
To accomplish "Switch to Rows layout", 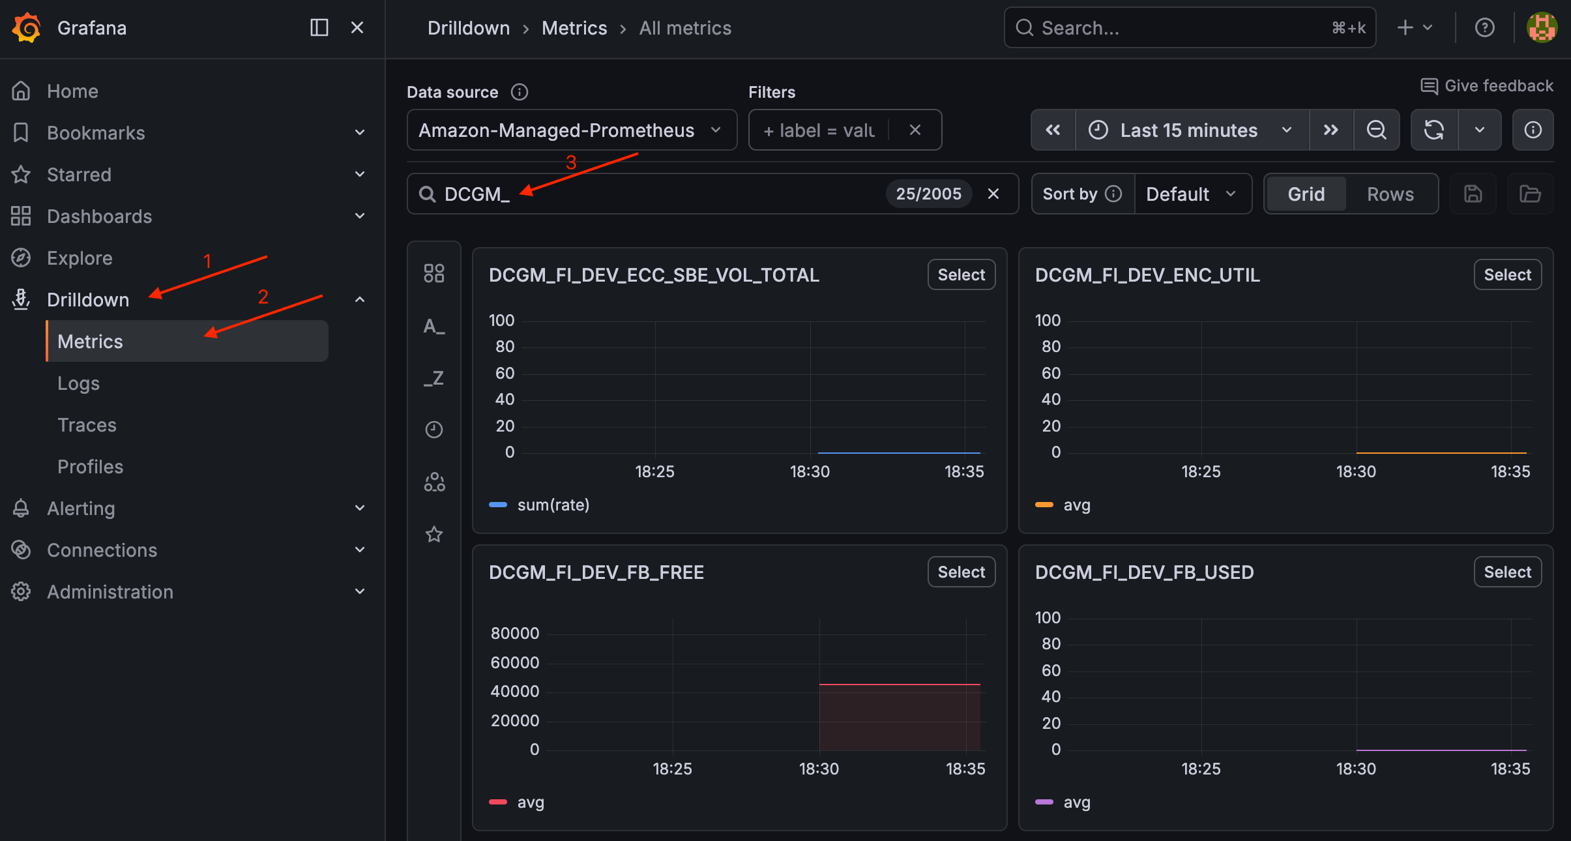I will point(1390,194).
